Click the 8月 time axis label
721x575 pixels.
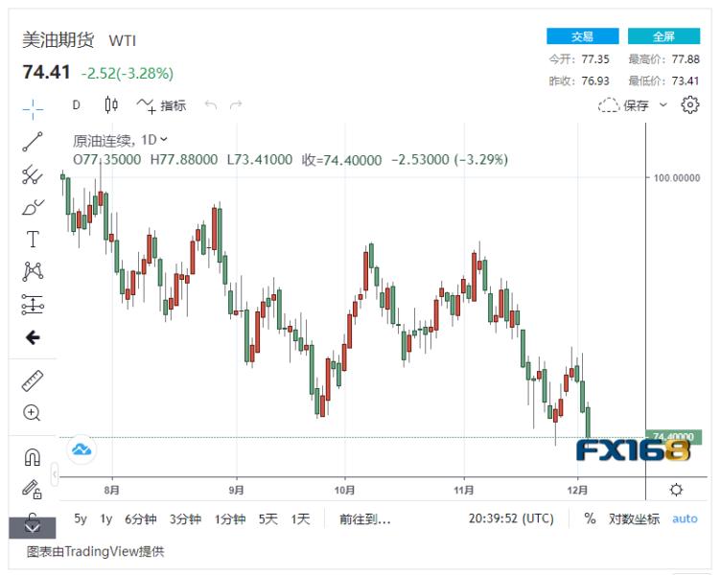[x=112, y=490]
